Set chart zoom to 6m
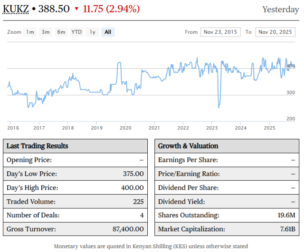Image resolution: width=304 pixels, height=252 pixels. tap(61, 32)
